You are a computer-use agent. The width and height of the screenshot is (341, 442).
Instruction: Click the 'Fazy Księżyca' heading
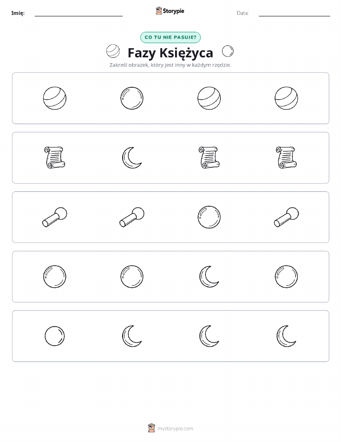[170, 53]
